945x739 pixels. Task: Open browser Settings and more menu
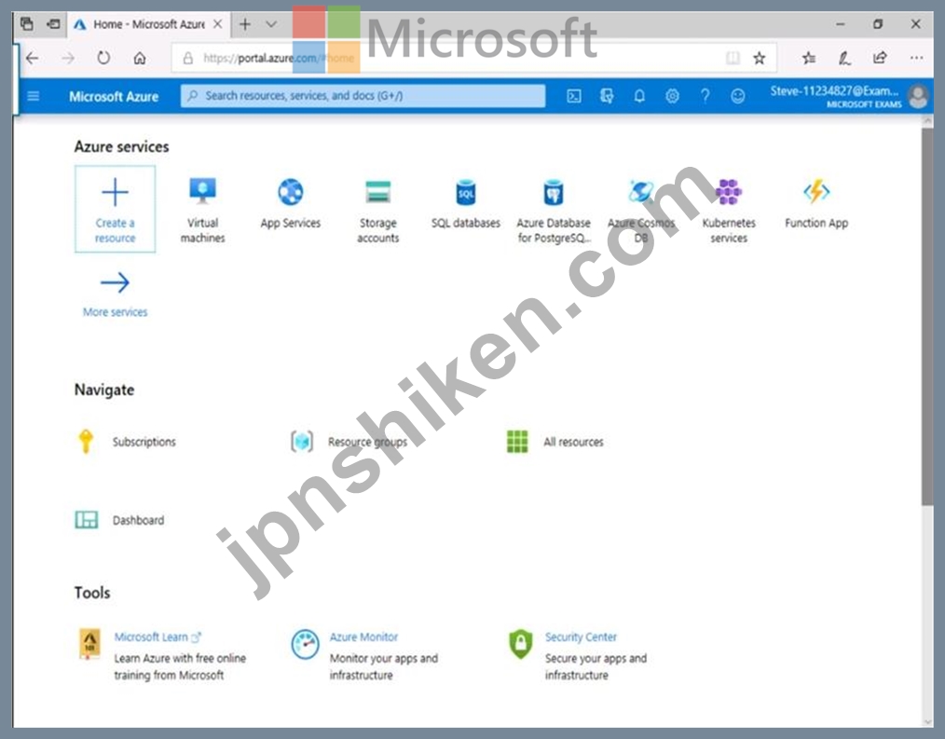click(916, 58)
